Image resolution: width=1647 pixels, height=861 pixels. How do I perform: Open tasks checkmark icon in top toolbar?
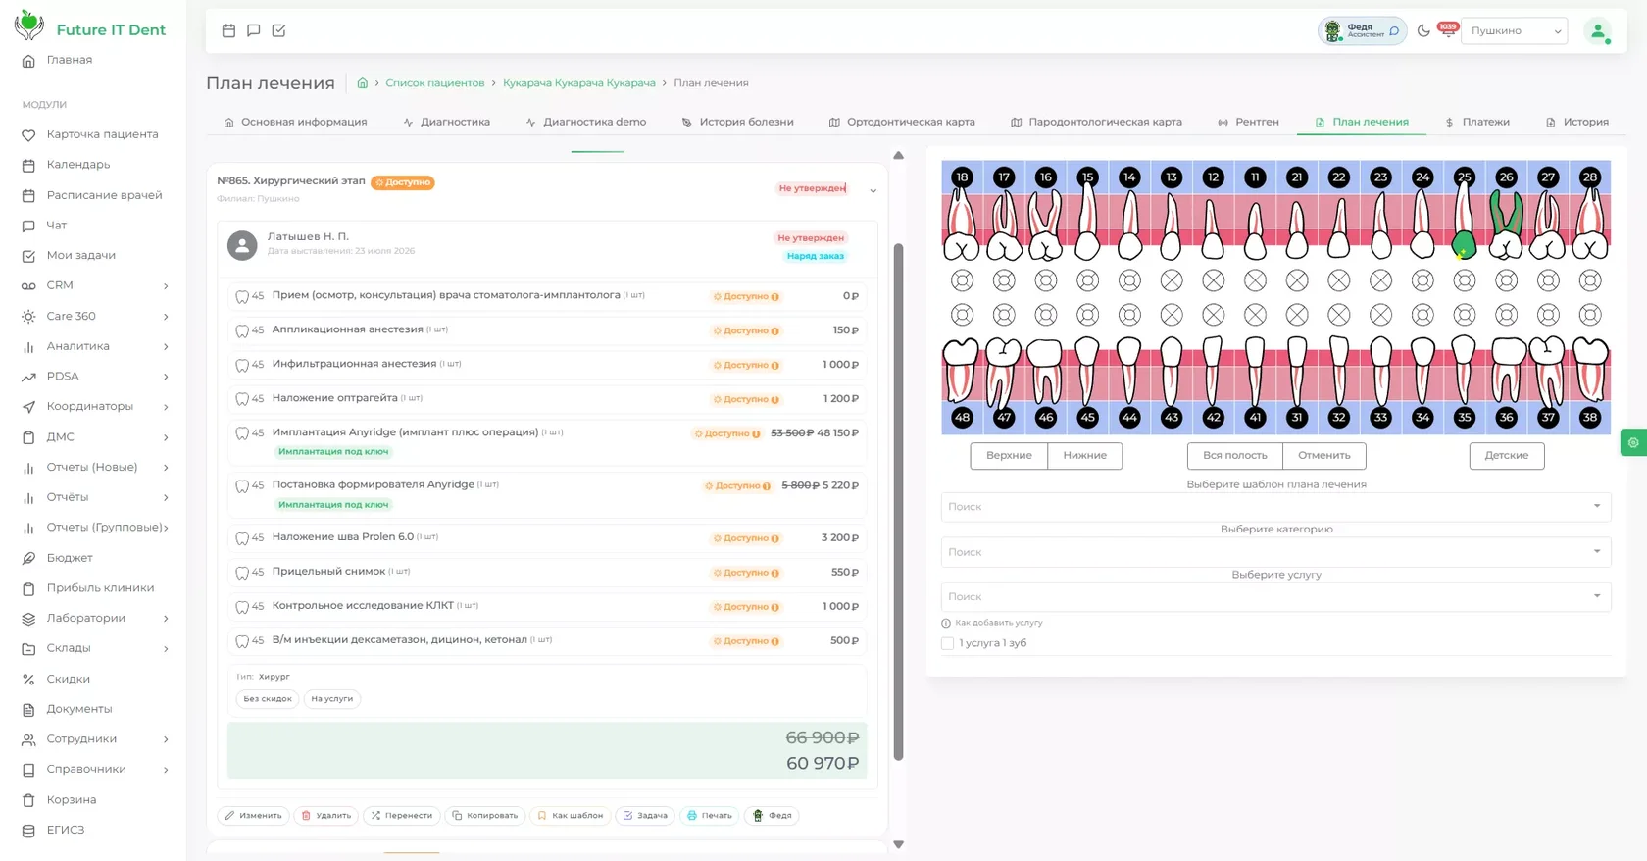pos(278,30)
